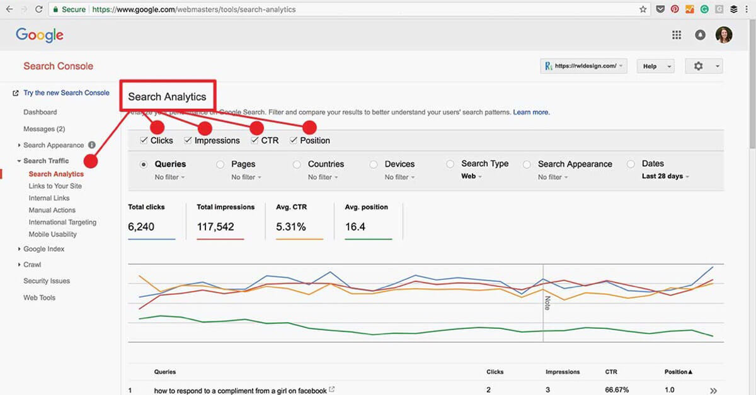Image resolution: width=756 pixels, height=395 pixels.
Task: Open the green Grammarly extension icon
Action: (x=704, y=9)
